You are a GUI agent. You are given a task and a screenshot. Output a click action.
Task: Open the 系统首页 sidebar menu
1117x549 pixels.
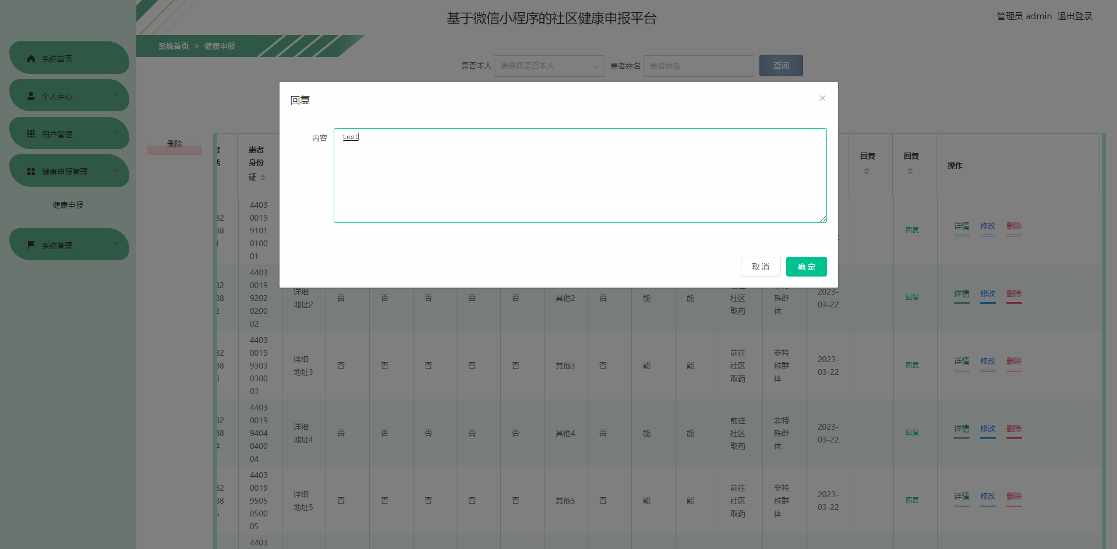(x=69, y=58)
